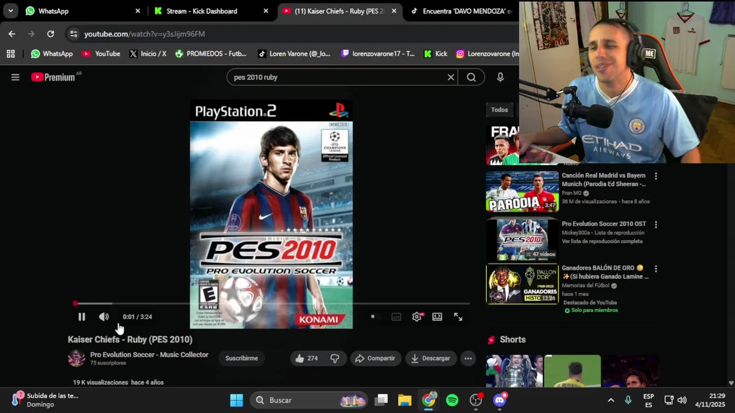Open options for Canción Real Madrid video
Image resolution: width=735 pixels, height=413 pixels.
[x=656, y=177]
